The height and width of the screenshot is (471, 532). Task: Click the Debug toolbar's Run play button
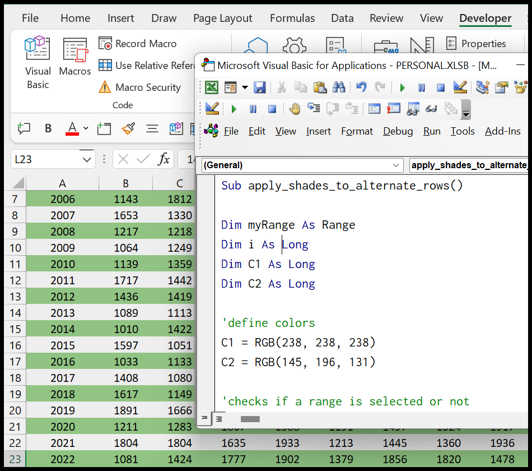pos(234,109)
